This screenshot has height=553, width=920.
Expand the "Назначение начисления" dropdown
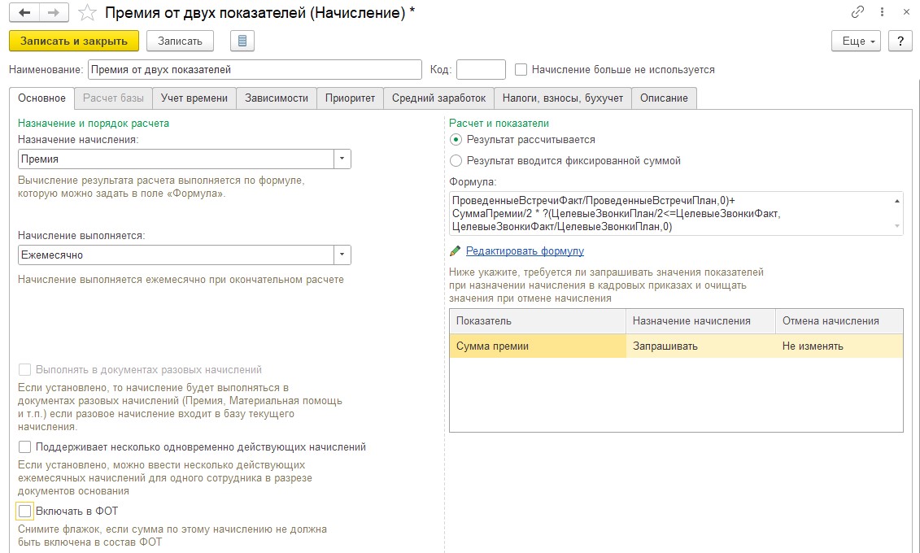click(x=342, y=159)
